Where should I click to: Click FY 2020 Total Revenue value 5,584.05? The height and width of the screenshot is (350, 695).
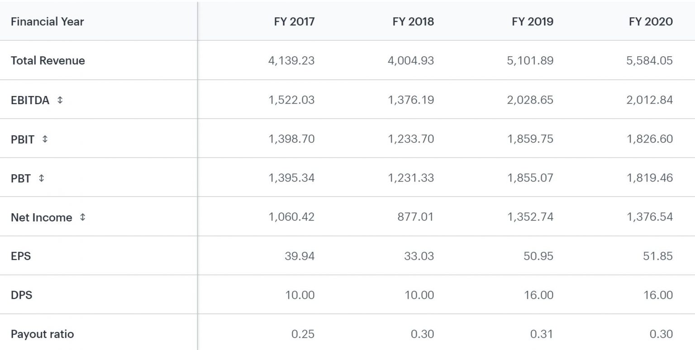(649, 61)
